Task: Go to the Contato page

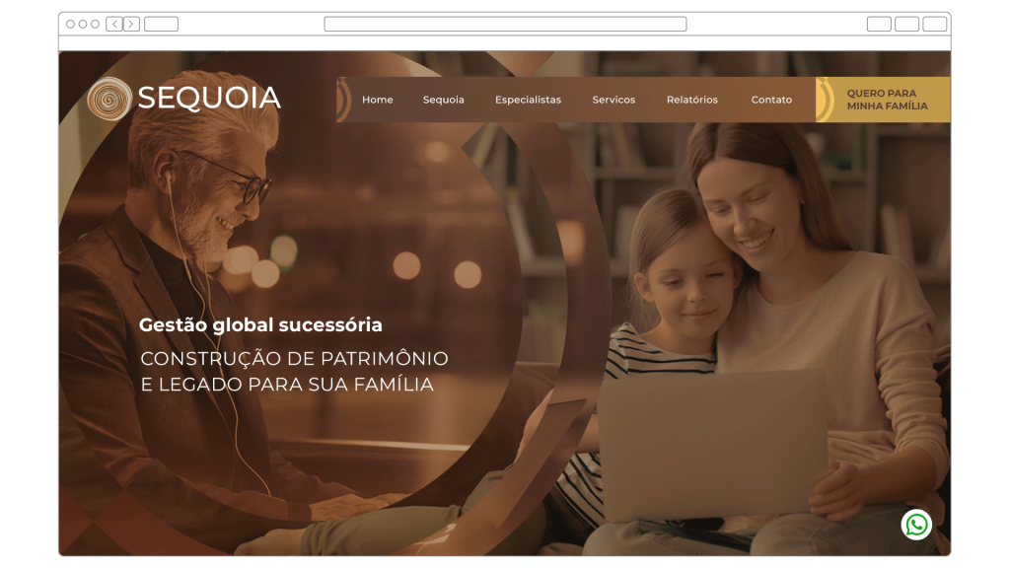Action: pos(771,100)
